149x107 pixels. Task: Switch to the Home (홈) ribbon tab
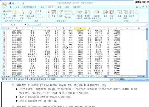point(11,7)
